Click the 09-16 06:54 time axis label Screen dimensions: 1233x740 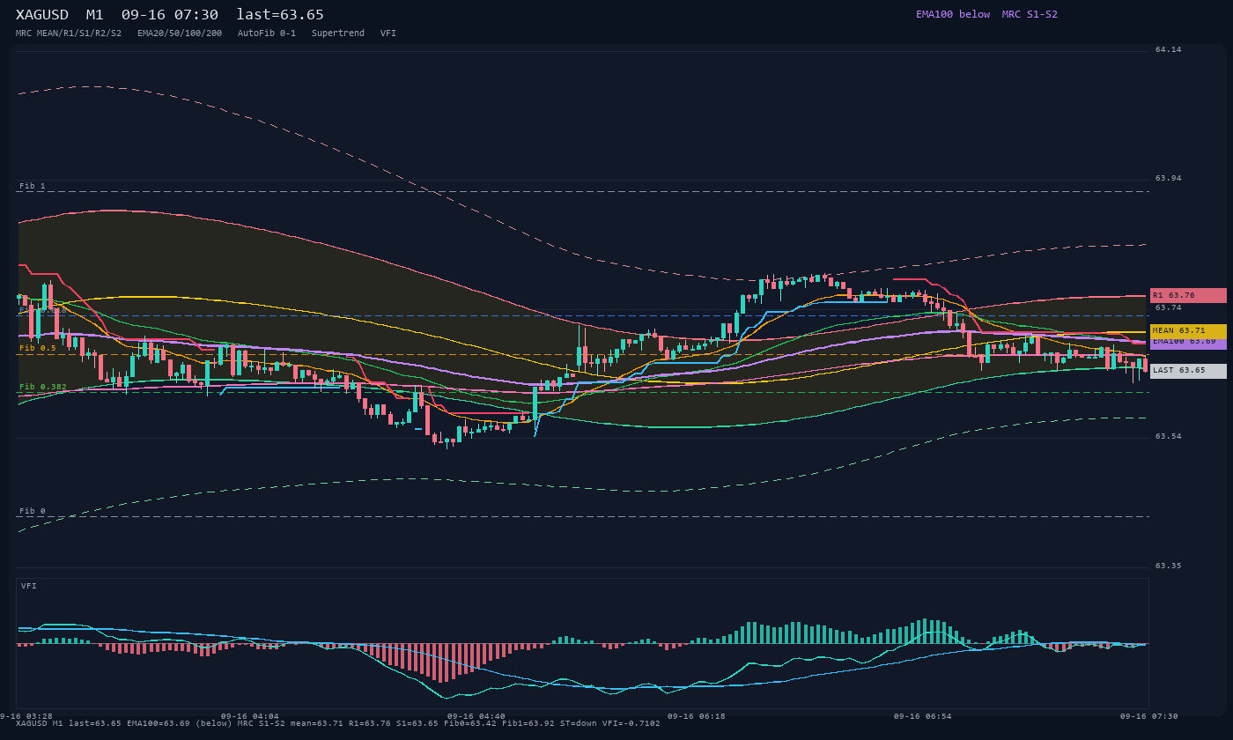click(923, 716)
